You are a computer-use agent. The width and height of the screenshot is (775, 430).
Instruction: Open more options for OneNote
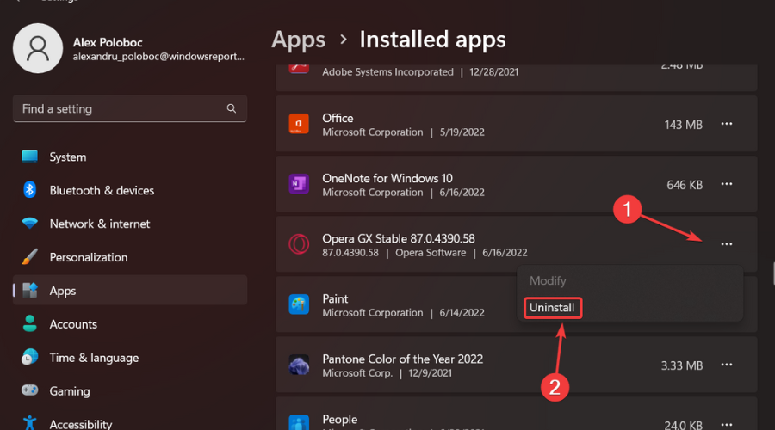(727, 184)
